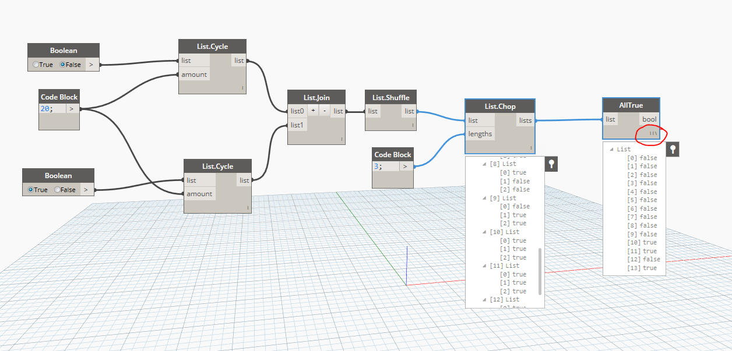Click output port of Code Block 3

click(406, 166)
